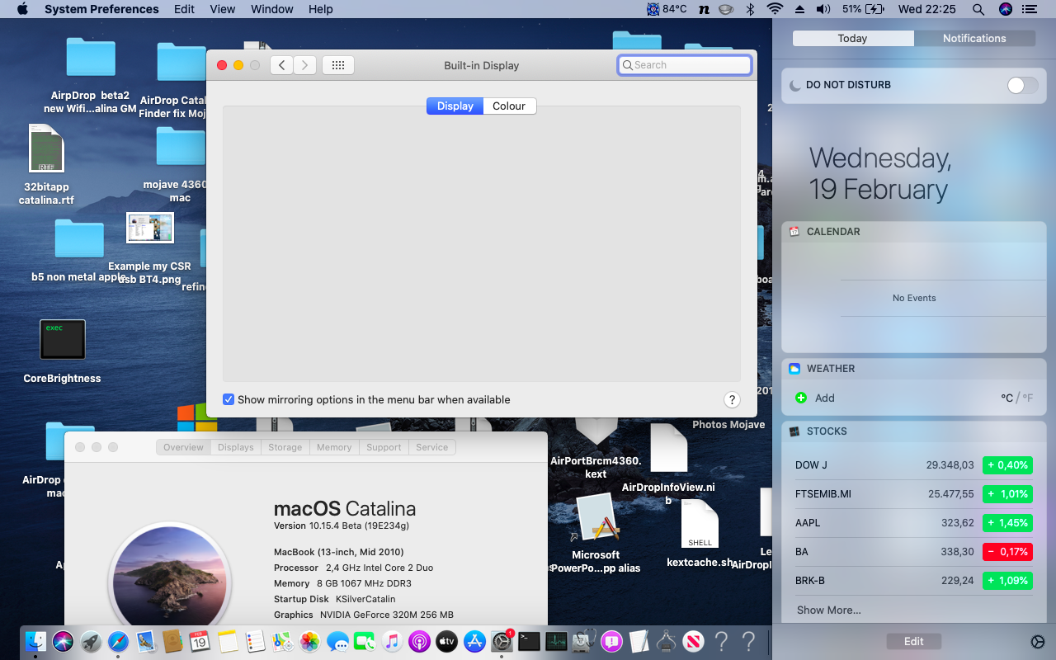This screenshot has width=1056, height=660.
Task: Open Music from the Dock
Action: [392, 641]
